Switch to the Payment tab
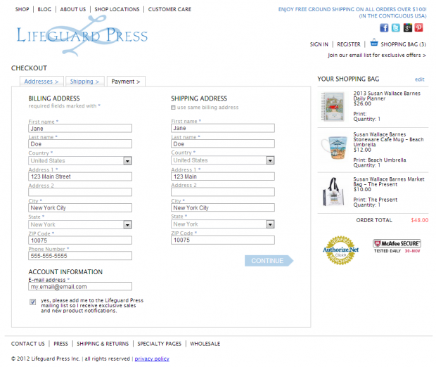436x367 pixels. coord(126,82)
